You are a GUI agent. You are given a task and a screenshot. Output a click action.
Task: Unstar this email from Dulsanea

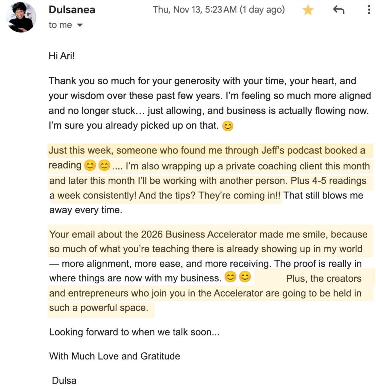coord(308,10)
